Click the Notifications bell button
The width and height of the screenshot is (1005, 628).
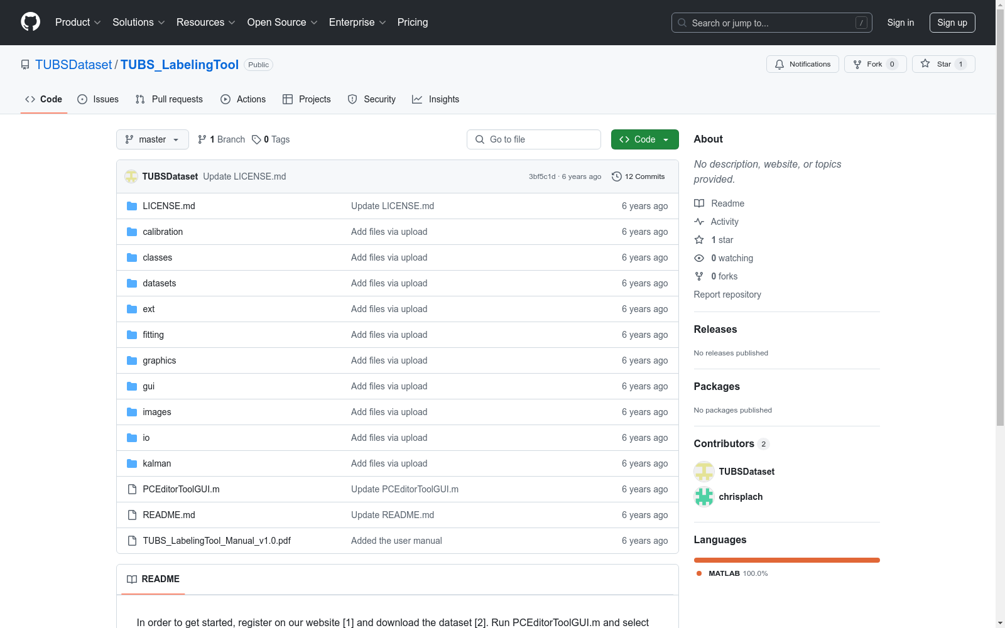click(x=802, y=64)
